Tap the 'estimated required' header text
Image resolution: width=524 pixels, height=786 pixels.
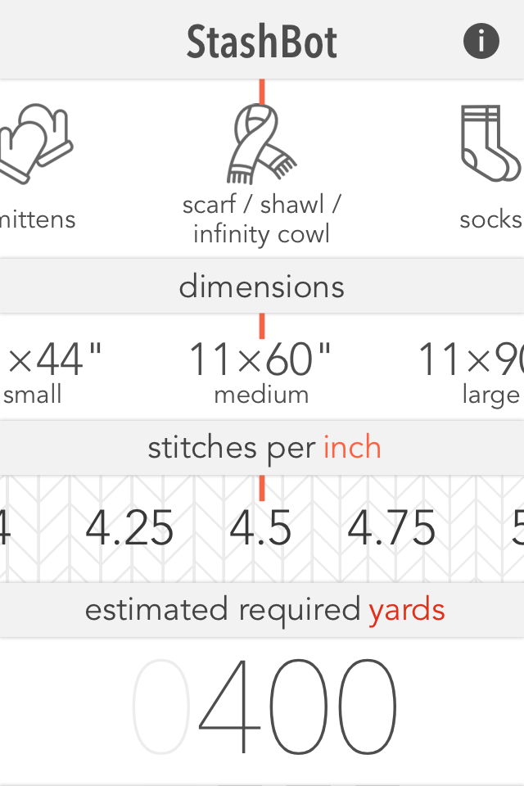[x=223, y=610]
